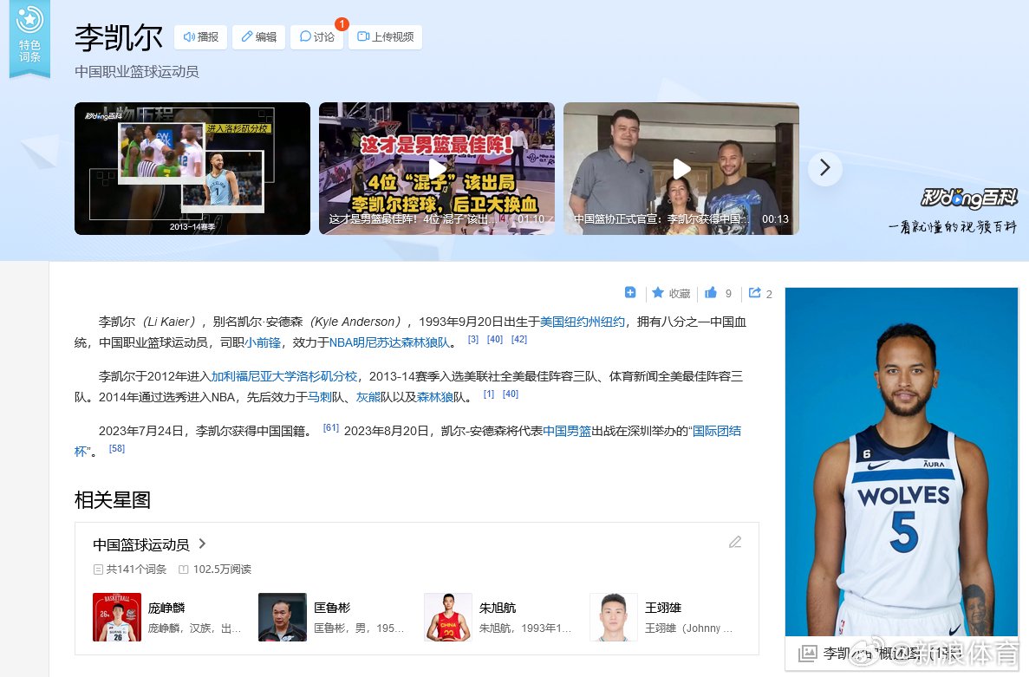
Task: Click the thumbs-up like icon showing 9
Action: click(713, 293)
